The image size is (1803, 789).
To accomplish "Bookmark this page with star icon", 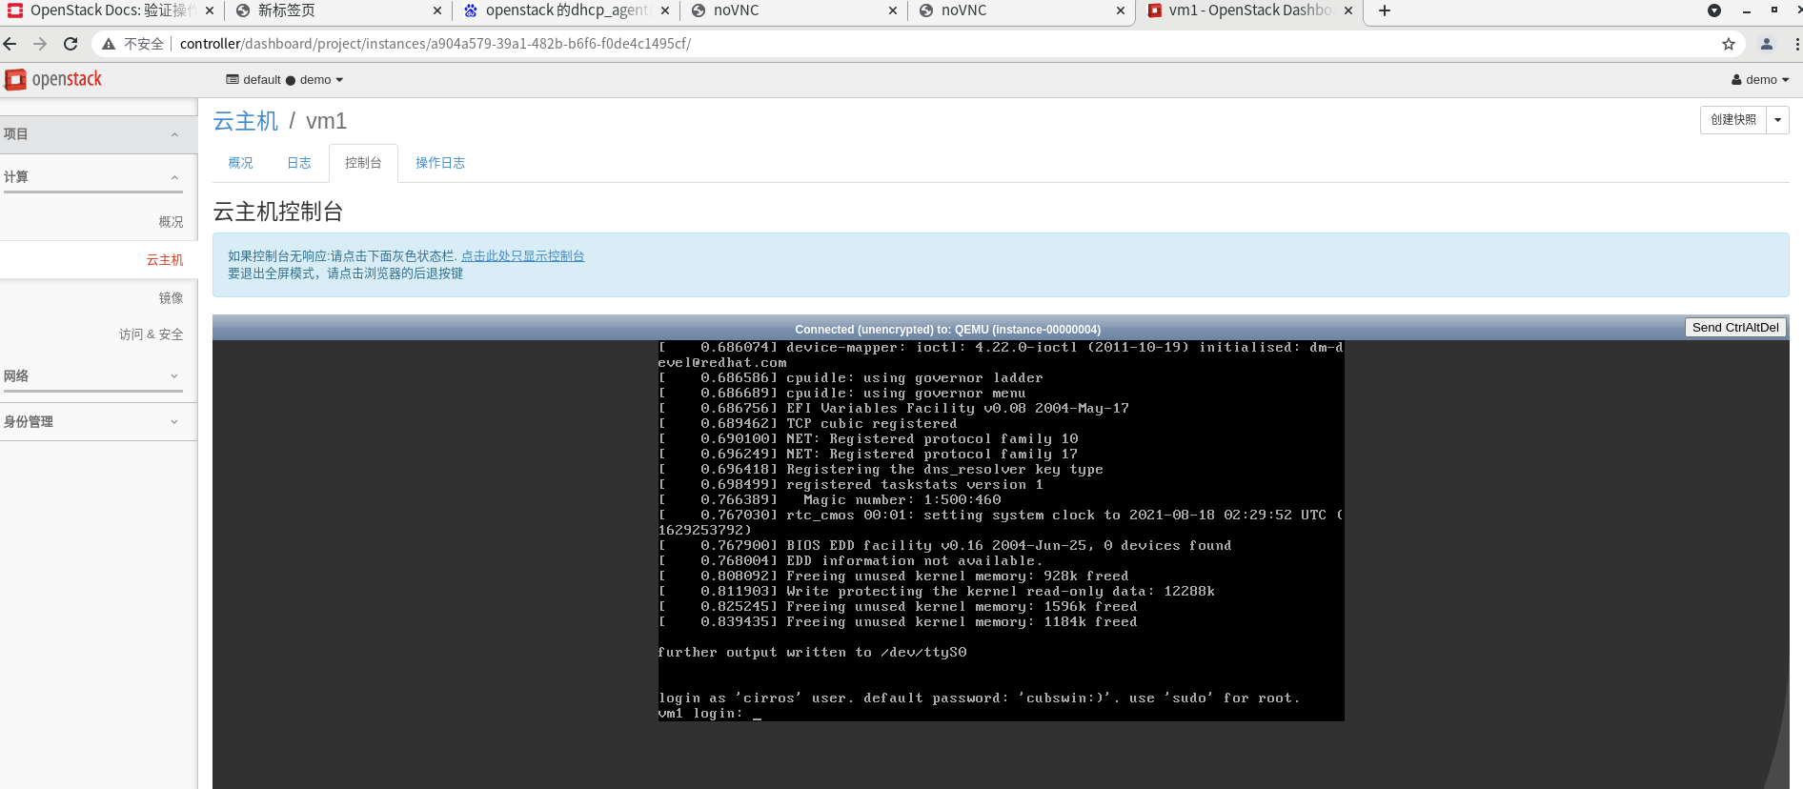I will tap(1729, 44).
